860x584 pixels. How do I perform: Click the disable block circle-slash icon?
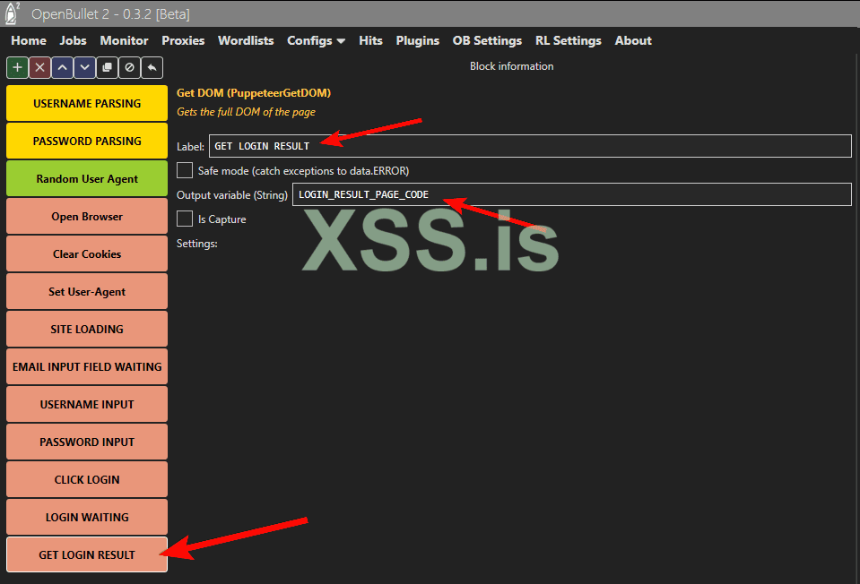pos(129,68)
